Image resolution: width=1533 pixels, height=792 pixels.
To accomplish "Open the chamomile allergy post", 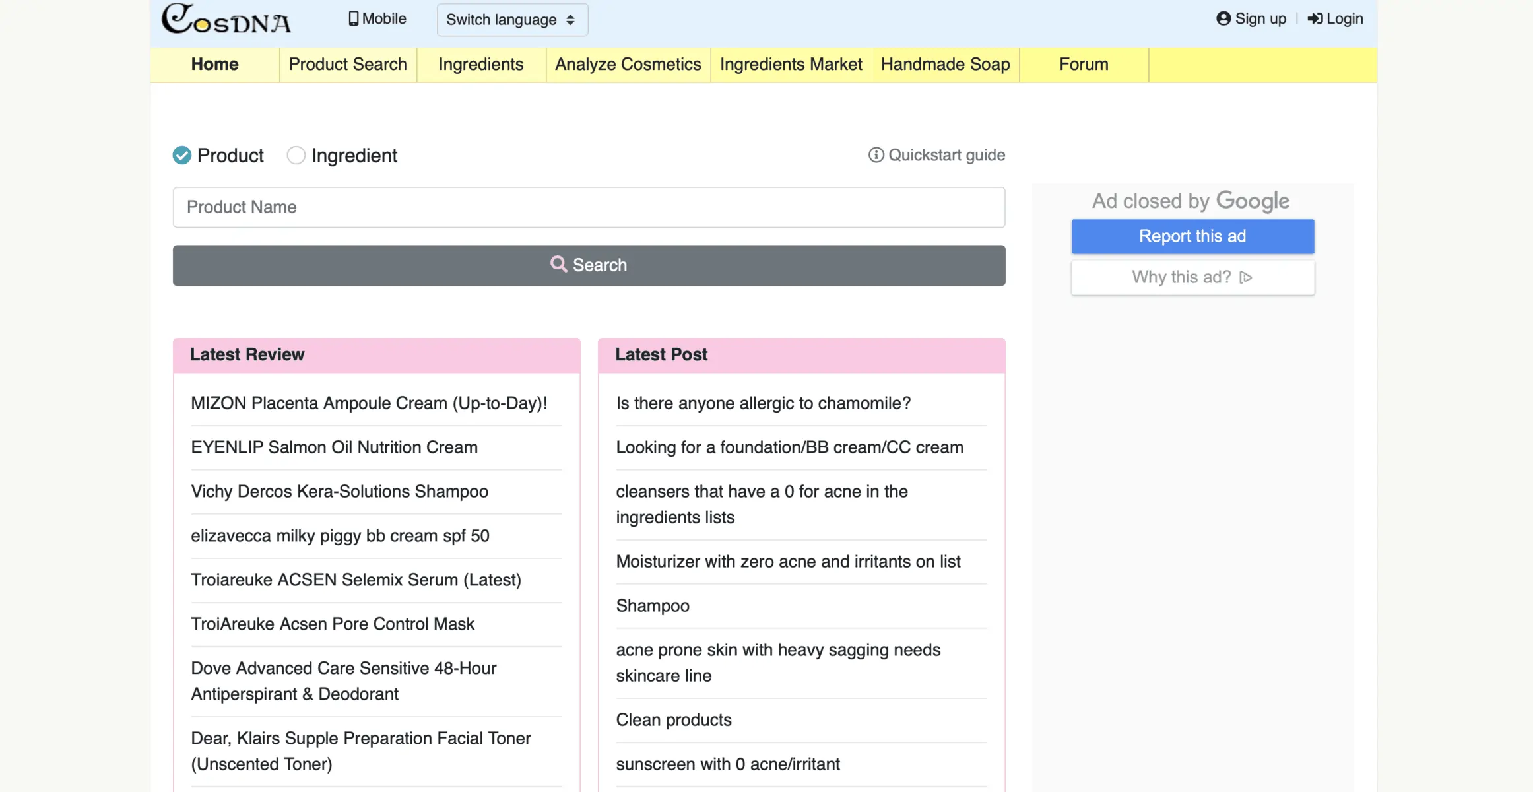I will pyautogui.click(x=763, y=403).
